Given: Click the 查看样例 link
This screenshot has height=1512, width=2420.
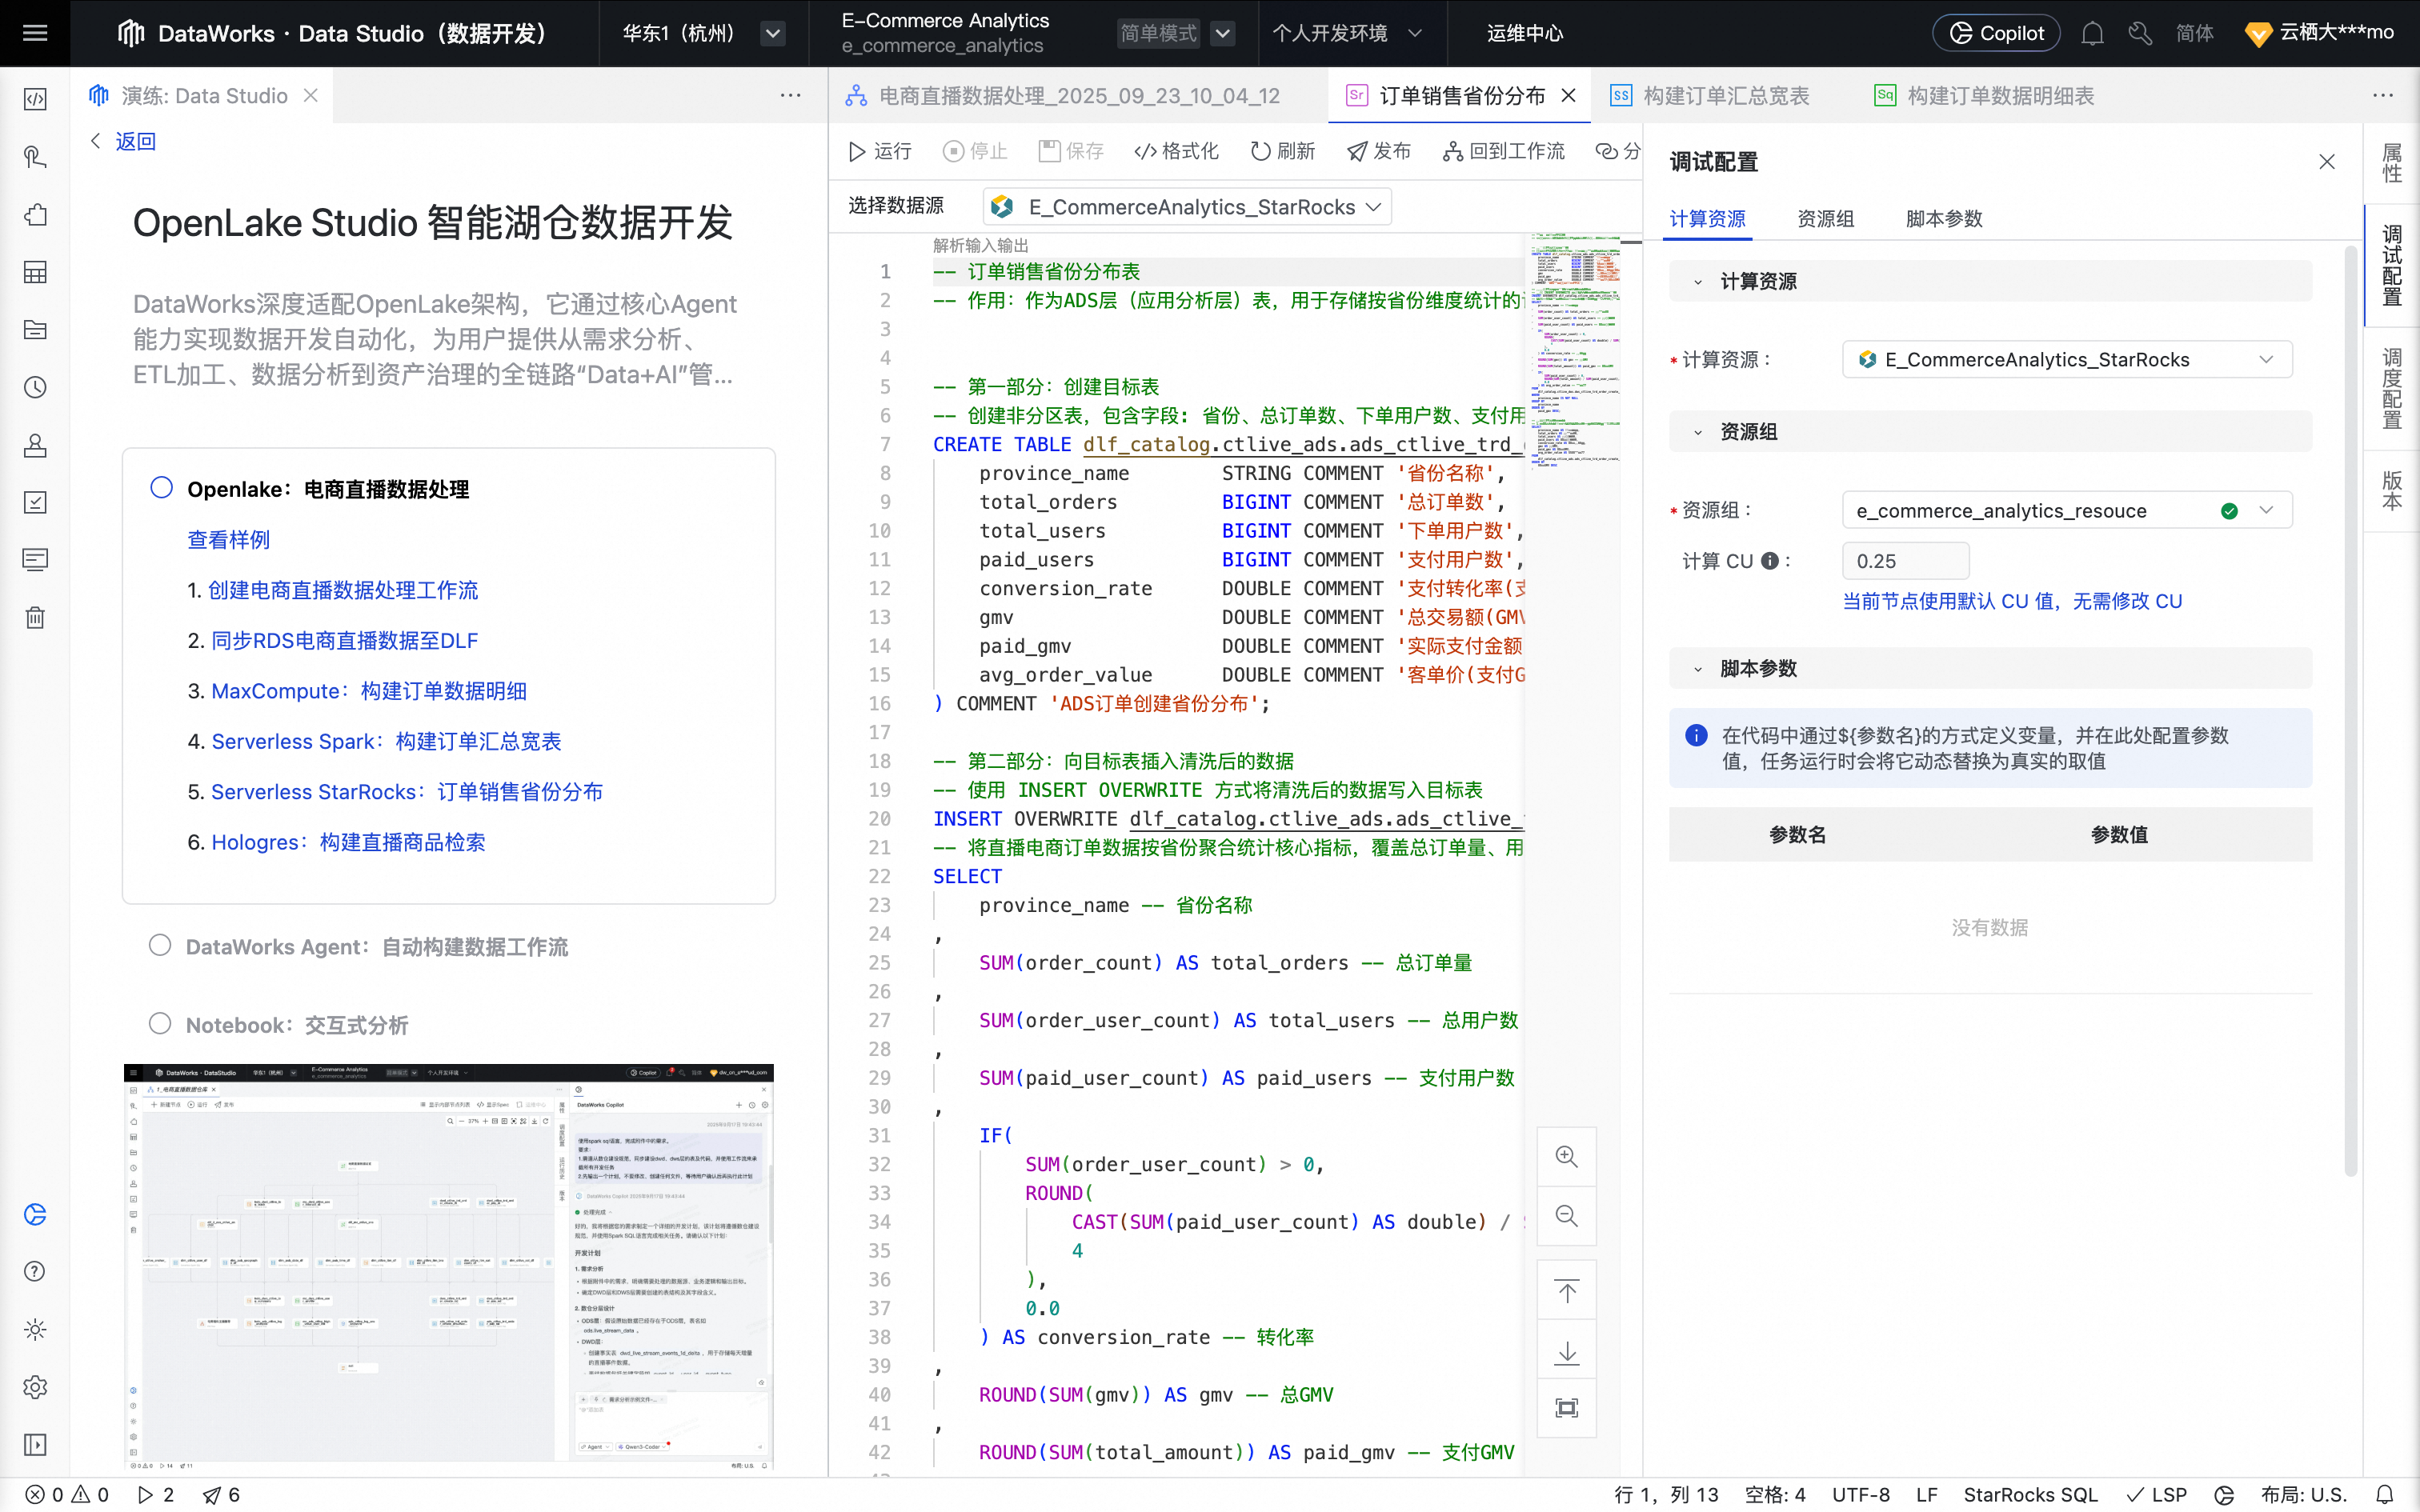Looking at the screenshot, I should pyautogui.click(x=229, y=540).
